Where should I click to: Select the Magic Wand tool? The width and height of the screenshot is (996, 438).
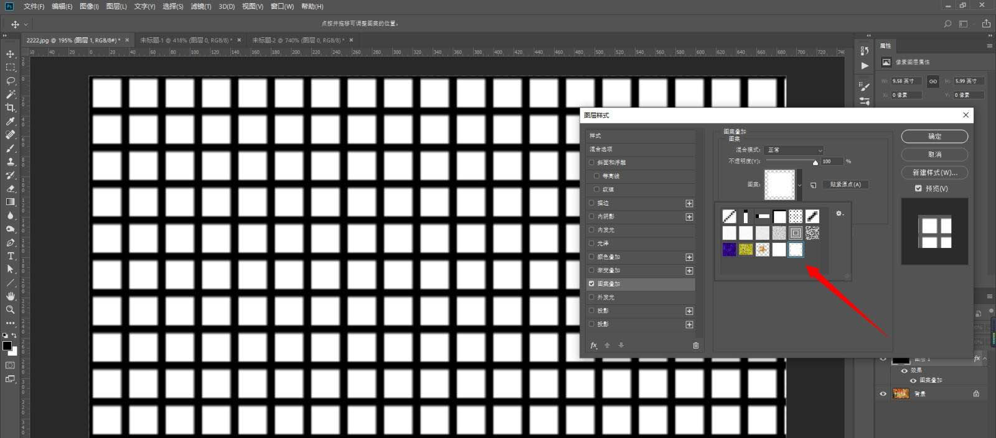(x=10, y=94)
